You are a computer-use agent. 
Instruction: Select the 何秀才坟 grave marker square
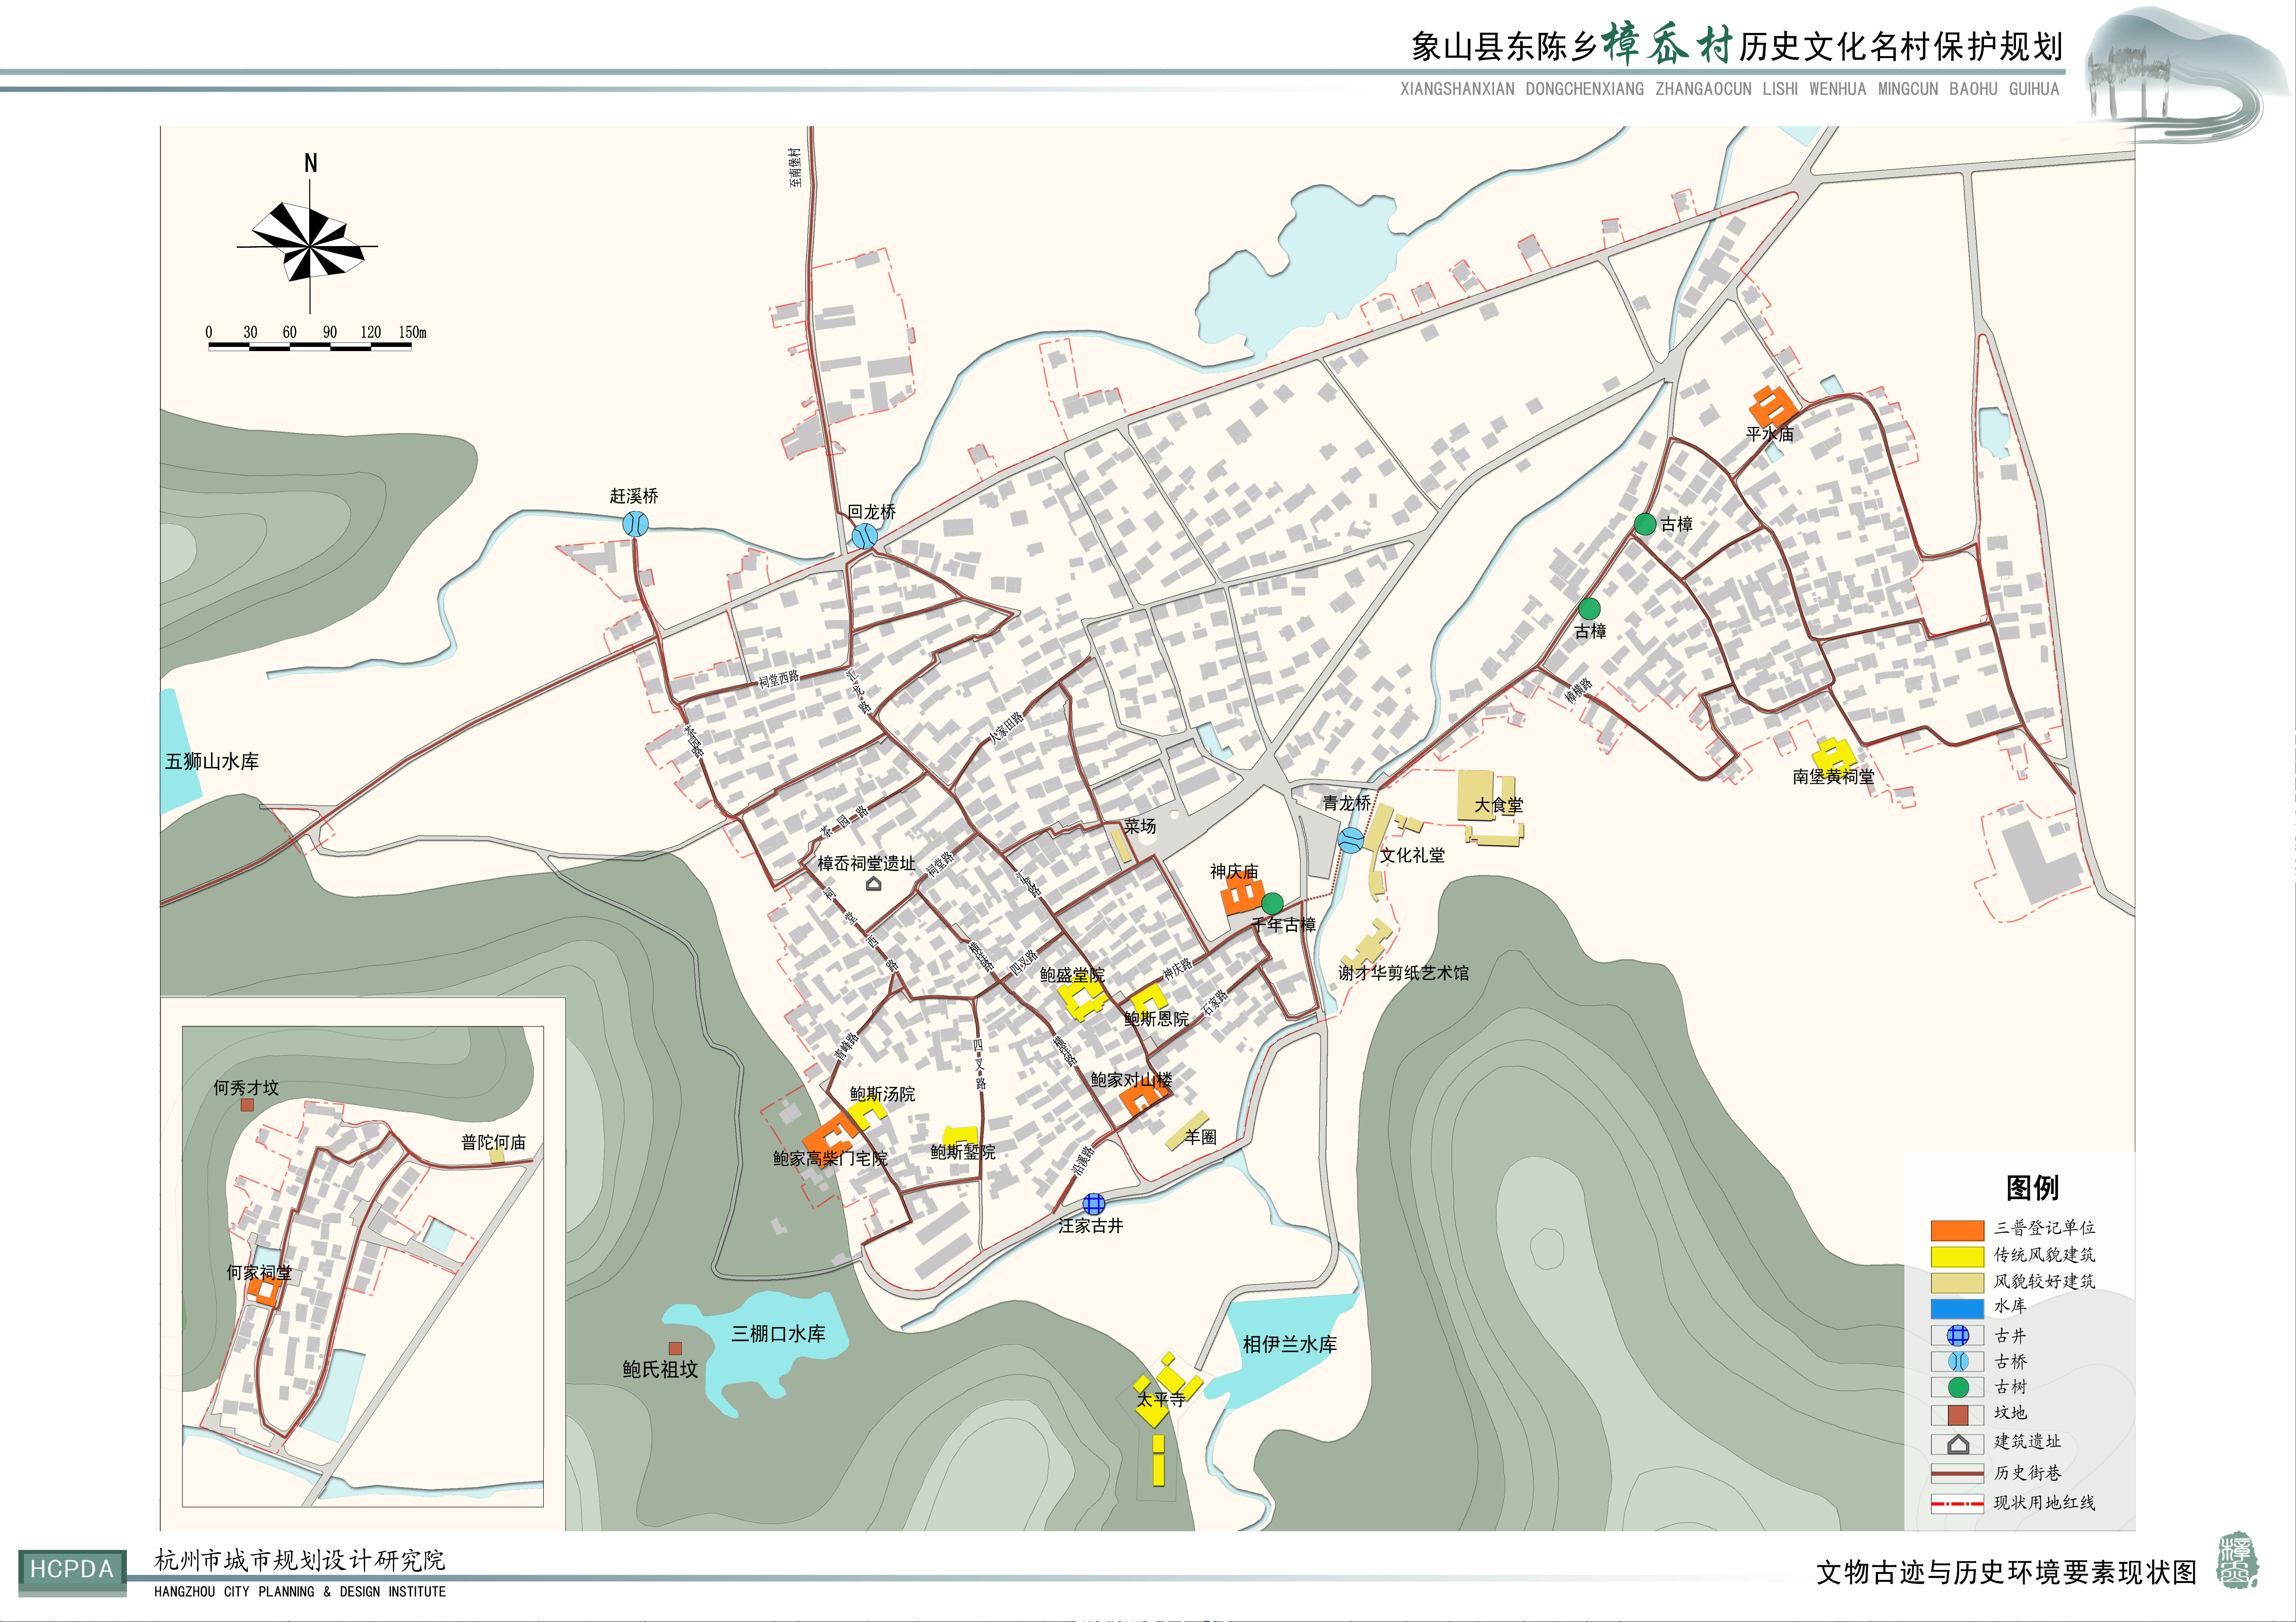[247, 1105]
